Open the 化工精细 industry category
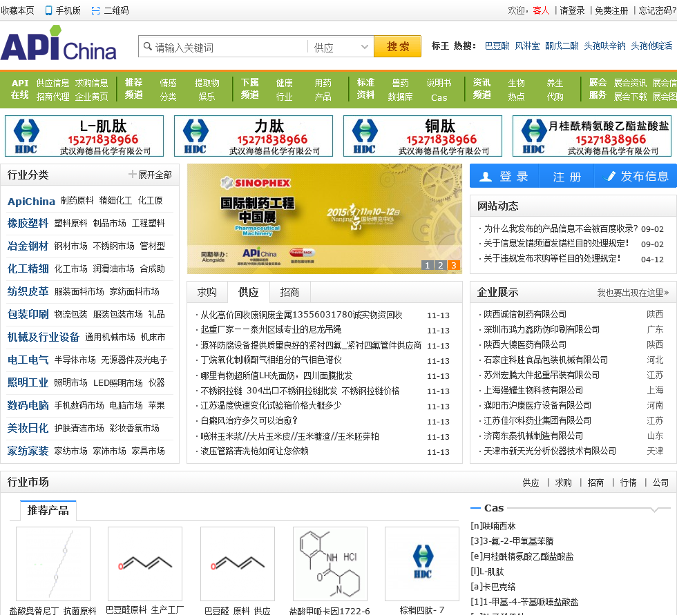The width and height of the screenshot is (677, 615). [28, 269]
